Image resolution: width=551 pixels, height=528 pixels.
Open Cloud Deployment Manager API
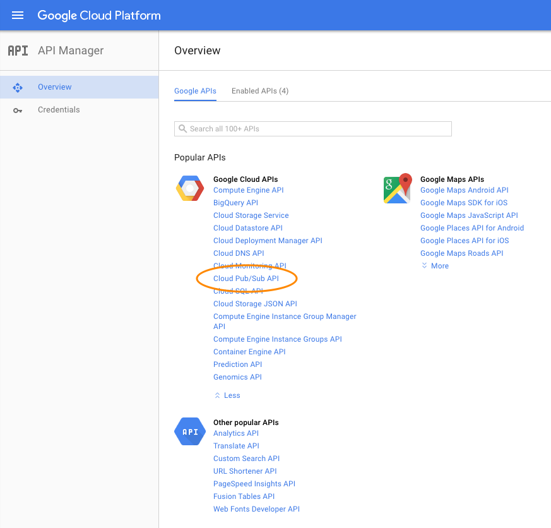click(x=268, y=241)
